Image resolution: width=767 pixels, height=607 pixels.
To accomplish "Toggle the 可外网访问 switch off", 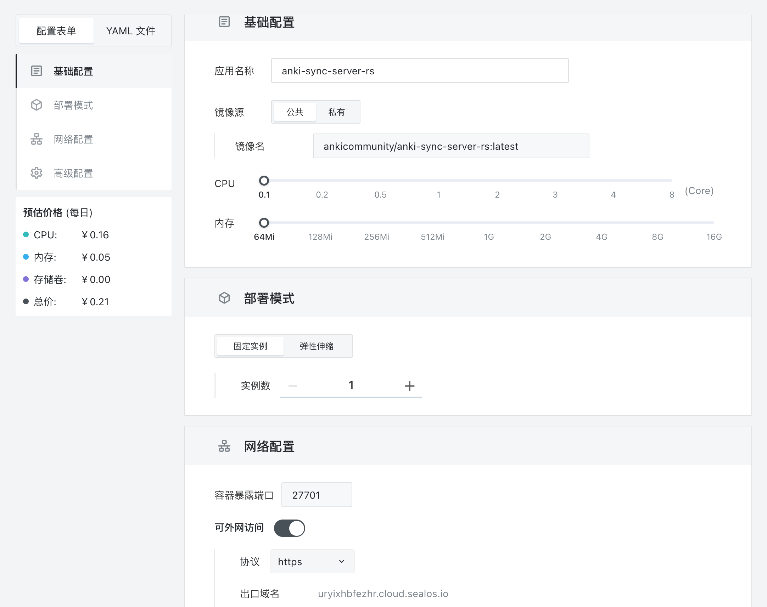I will pyautogui.click(x=290, y=528).
